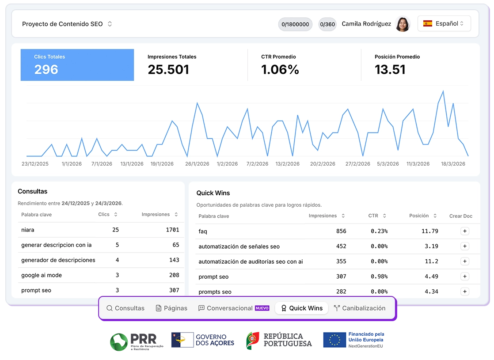Select the Clics Totales metric card
The image size is (494, 360).
pos(77,65)
